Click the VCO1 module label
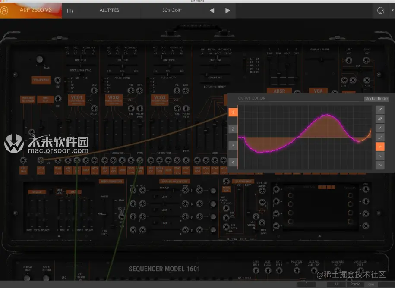Image resolution: width=395 pixels, height=288 pixels. (x=76, y=100)
